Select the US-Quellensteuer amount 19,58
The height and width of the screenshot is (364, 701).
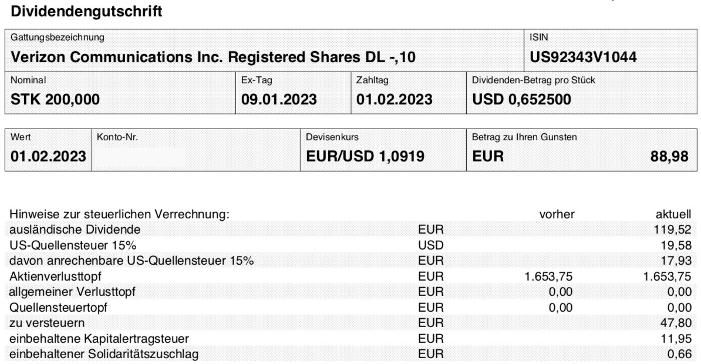click(x=676, y=245)
